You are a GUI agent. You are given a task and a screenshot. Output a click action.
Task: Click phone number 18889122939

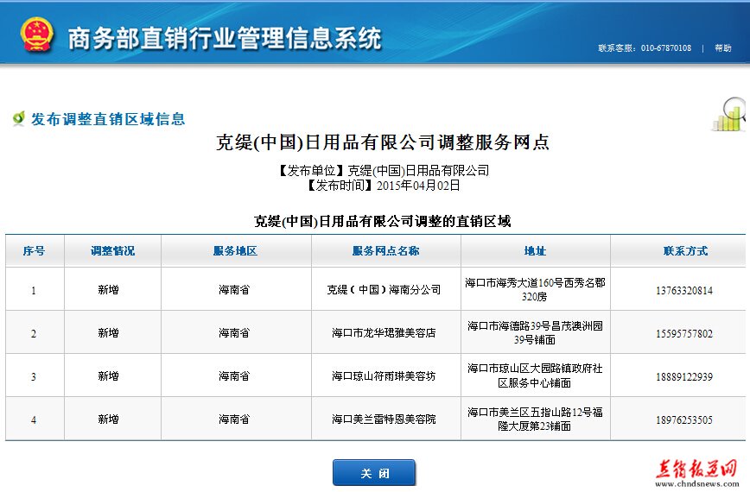point(684,377)
